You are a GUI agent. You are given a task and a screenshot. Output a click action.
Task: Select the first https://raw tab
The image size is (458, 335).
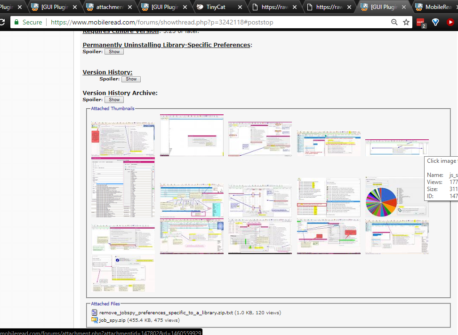[x=274, y=7]
